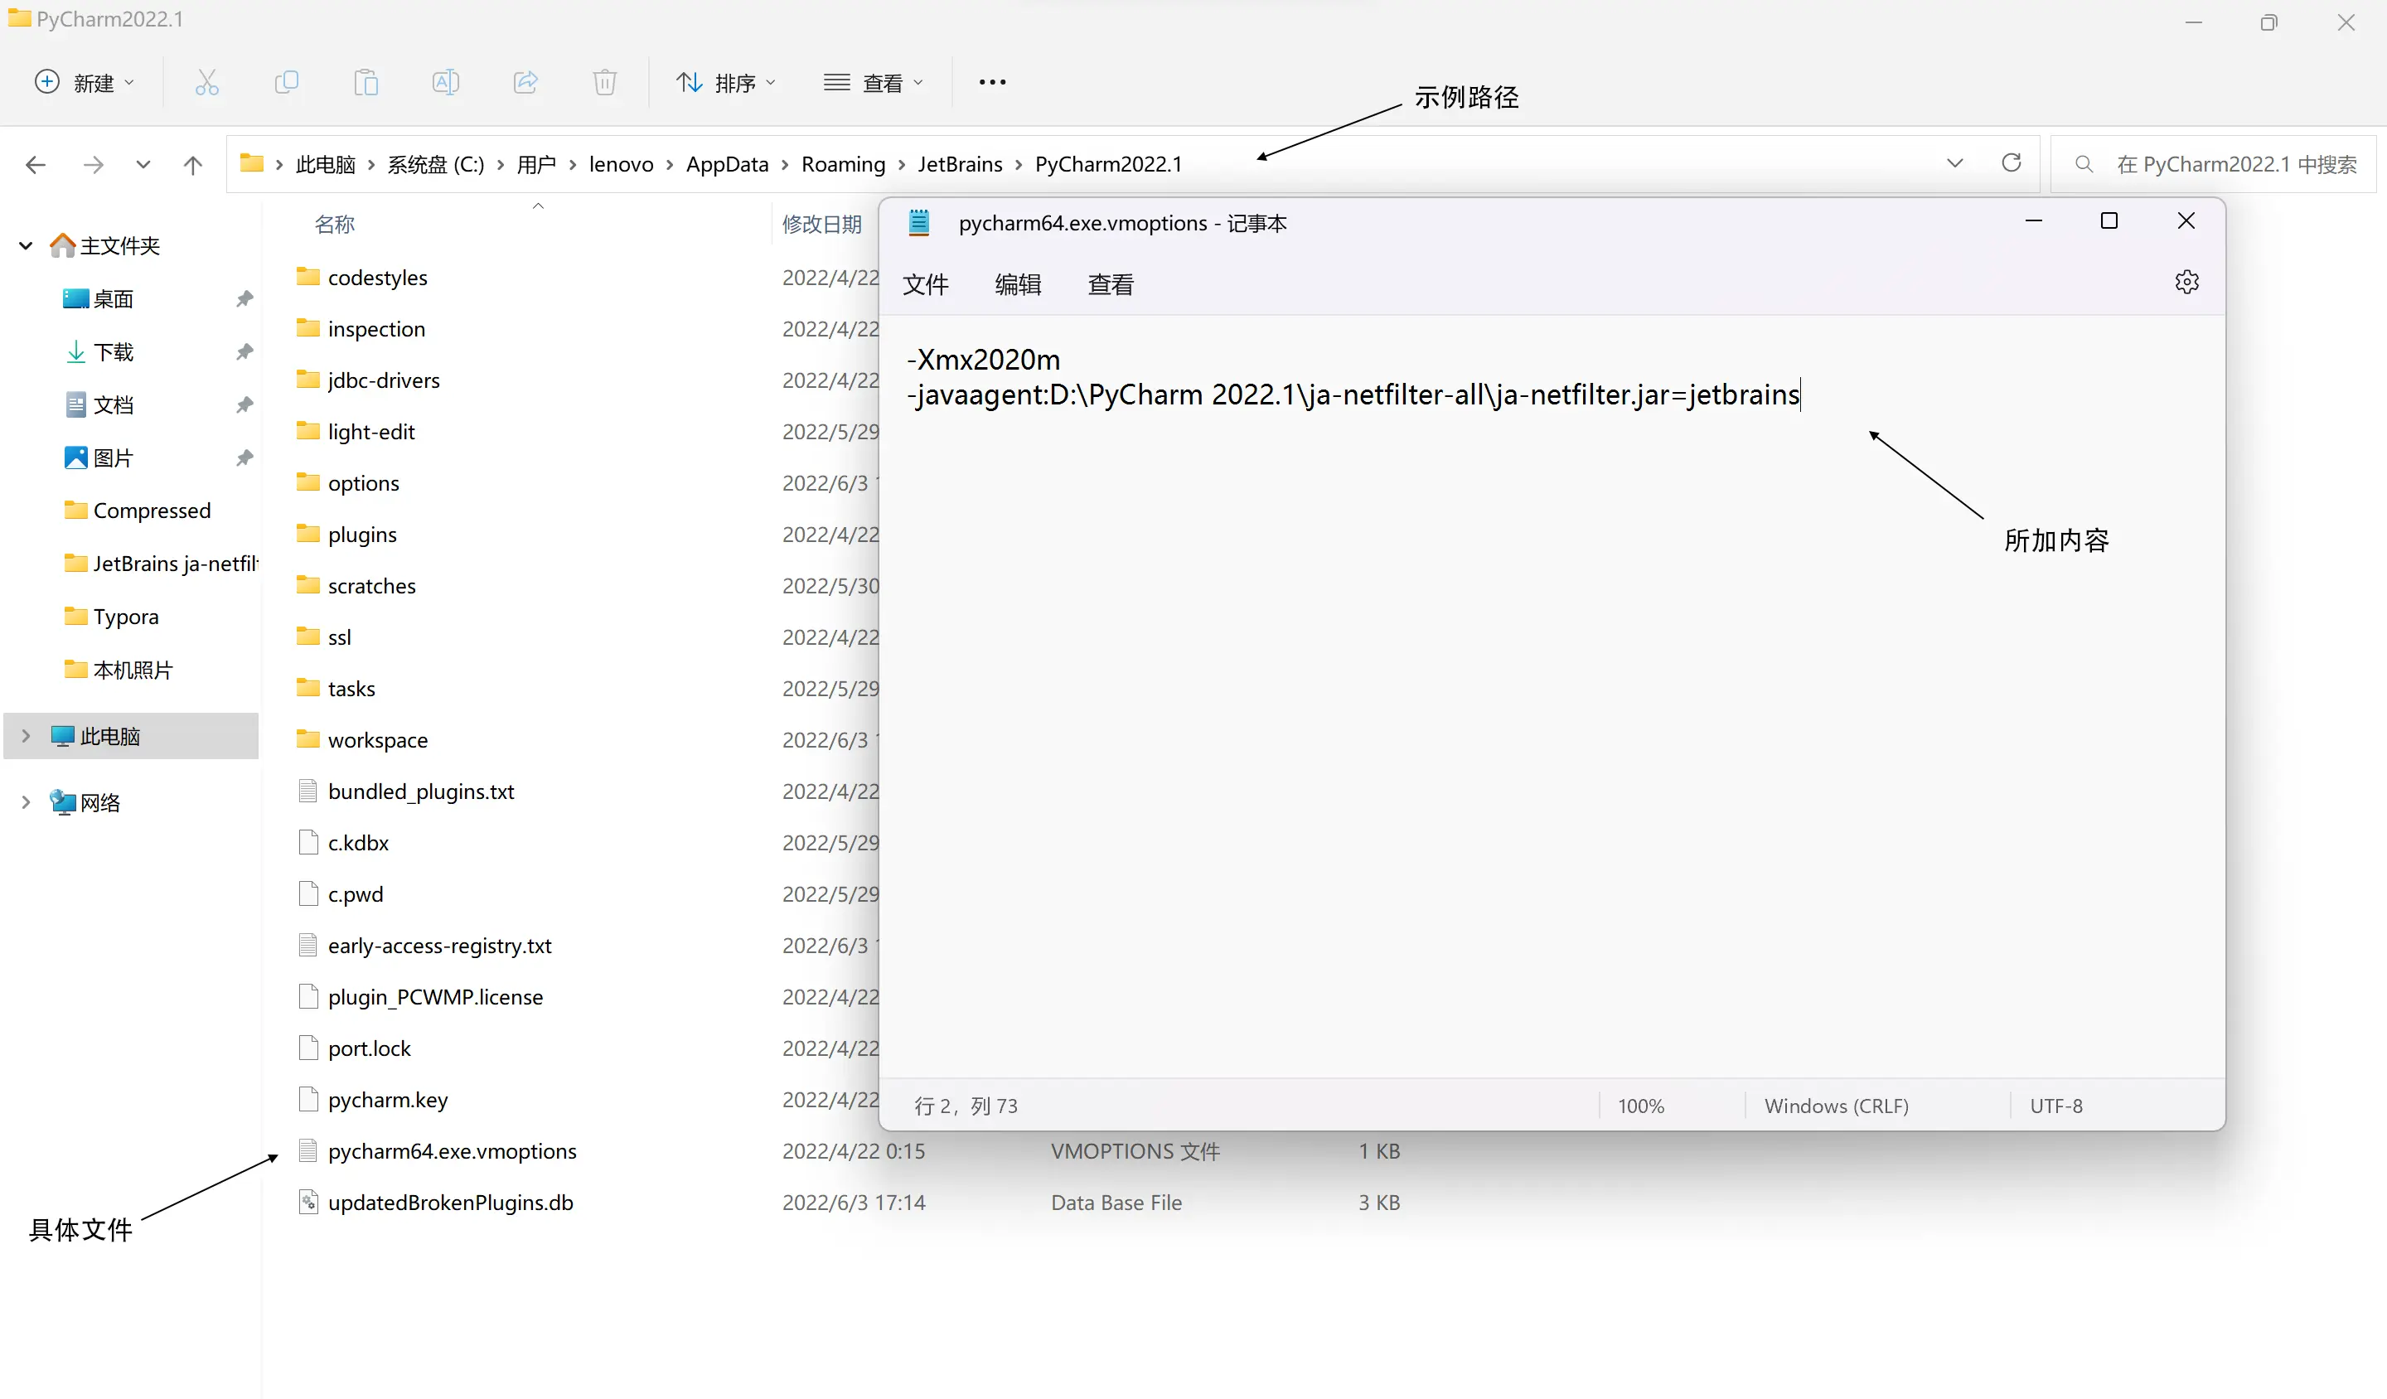Click the Delete trash can icon
The height and width of the screenshot is (1399, 2387).
point(604,82)
